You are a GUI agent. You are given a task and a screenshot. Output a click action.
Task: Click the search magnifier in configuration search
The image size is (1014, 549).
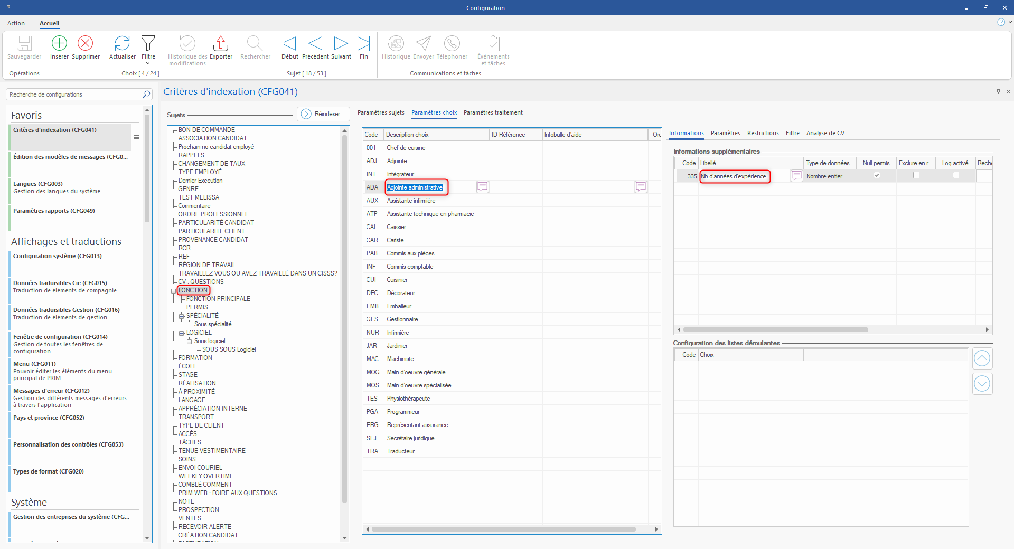[x=146, y=94]
